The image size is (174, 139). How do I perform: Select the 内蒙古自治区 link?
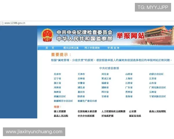click(x=156, y=74)
